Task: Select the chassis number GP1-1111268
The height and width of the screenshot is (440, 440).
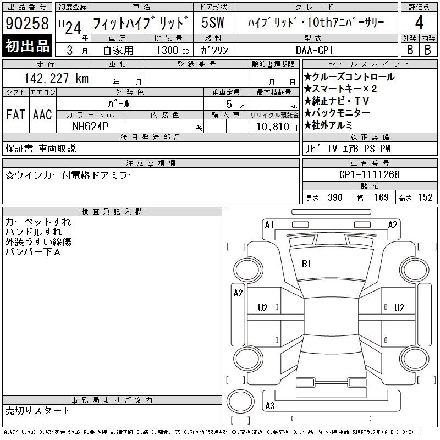Action: [x=369, y=175]
